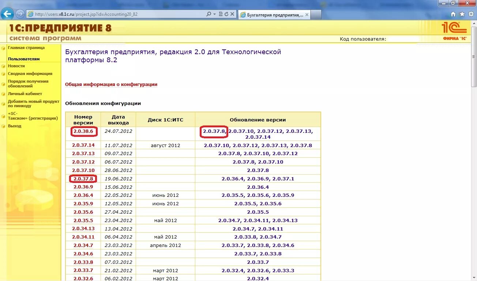The width and height of the screenshot is (477, 281).
Task: Open Общая информация о конфигурации link
Action: tap(111, 84)
